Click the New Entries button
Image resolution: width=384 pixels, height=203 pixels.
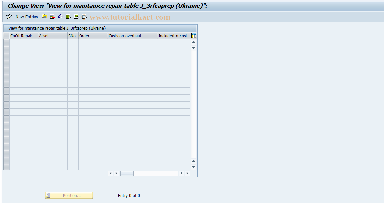coord(27,17)
